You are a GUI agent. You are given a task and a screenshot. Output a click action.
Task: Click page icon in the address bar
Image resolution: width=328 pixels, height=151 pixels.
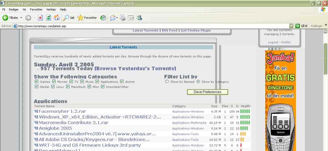[x=15, y=26]
